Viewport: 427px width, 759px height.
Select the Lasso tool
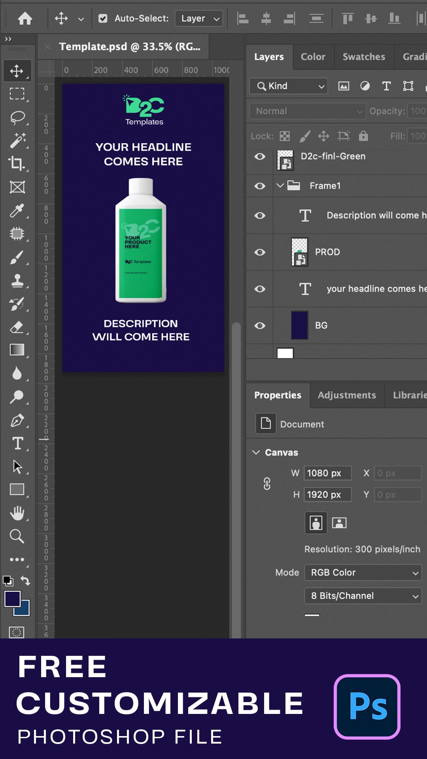pyautogui.click(x=17, y=117)
